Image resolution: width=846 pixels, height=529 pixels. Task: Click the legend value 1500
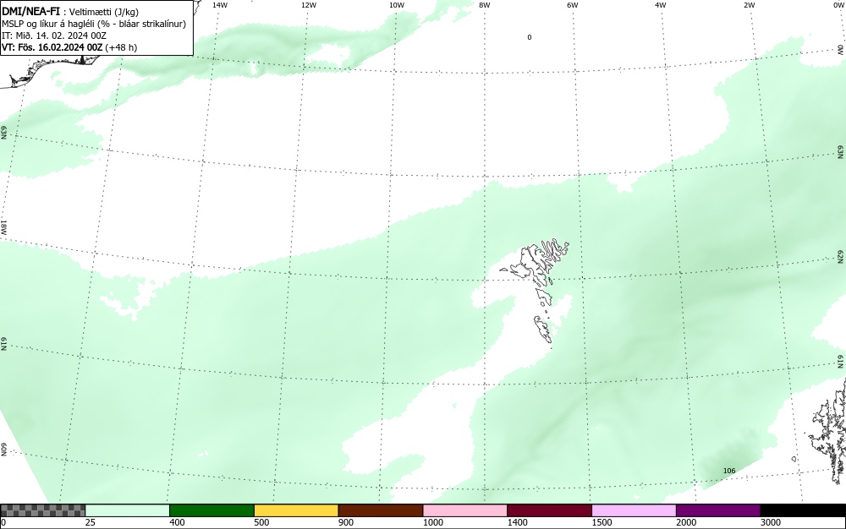602,522
